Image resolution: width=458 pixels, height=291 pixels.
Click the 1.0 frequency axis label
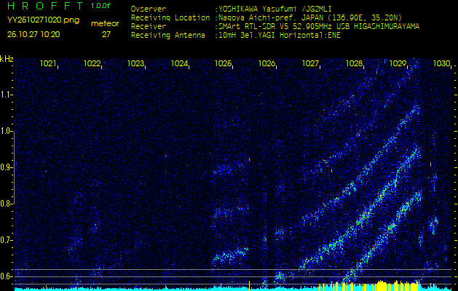pyautogui.click(x=6, y=131)
